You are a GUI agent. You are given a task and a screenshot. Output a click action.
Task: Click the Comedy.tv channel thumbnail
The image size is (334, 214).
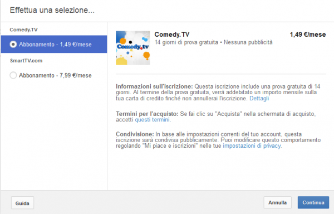point(132,48)
